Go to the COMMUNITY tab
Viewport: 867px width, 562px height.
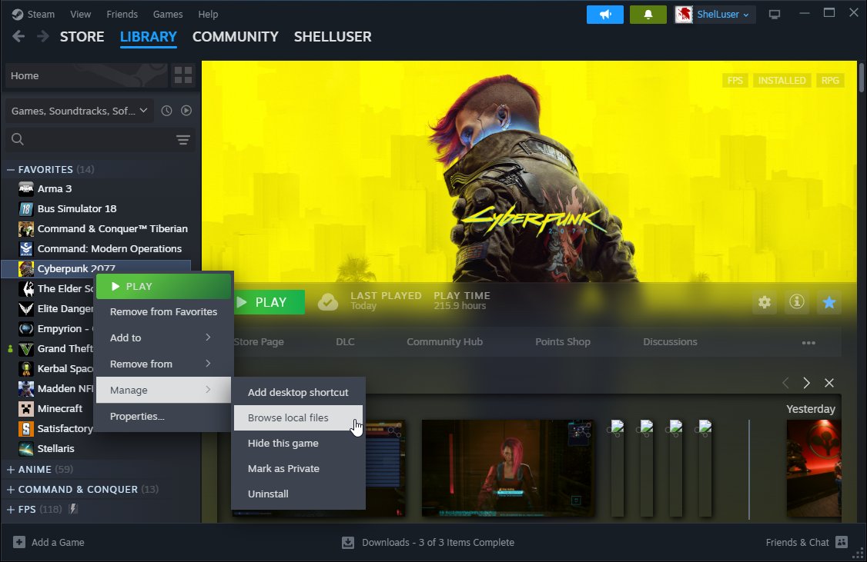coord(236,36)
